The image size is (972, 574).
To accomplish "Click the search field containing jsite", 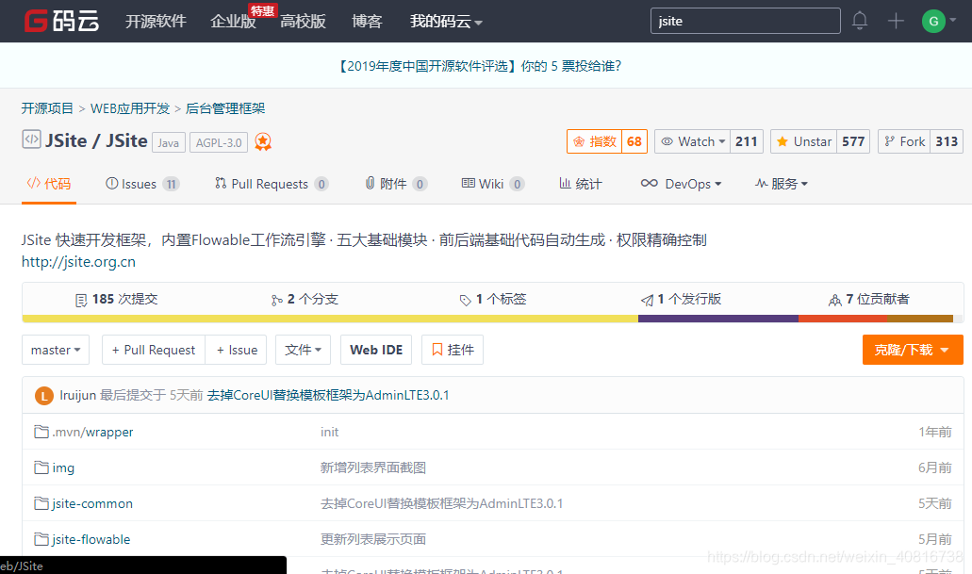I will point(745,21).
